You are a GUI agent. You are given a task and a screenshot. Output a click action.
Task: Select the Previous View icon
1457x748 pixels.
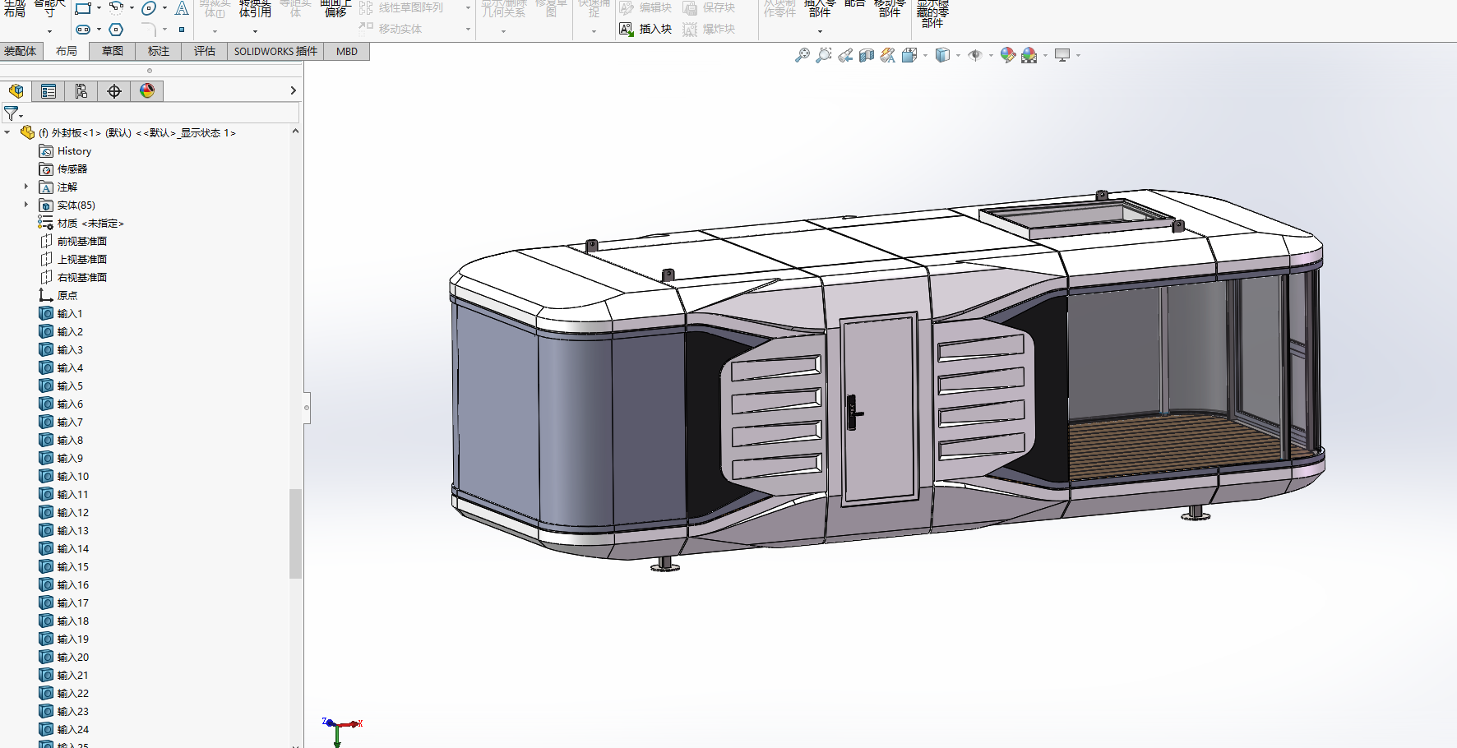point(845,55)
